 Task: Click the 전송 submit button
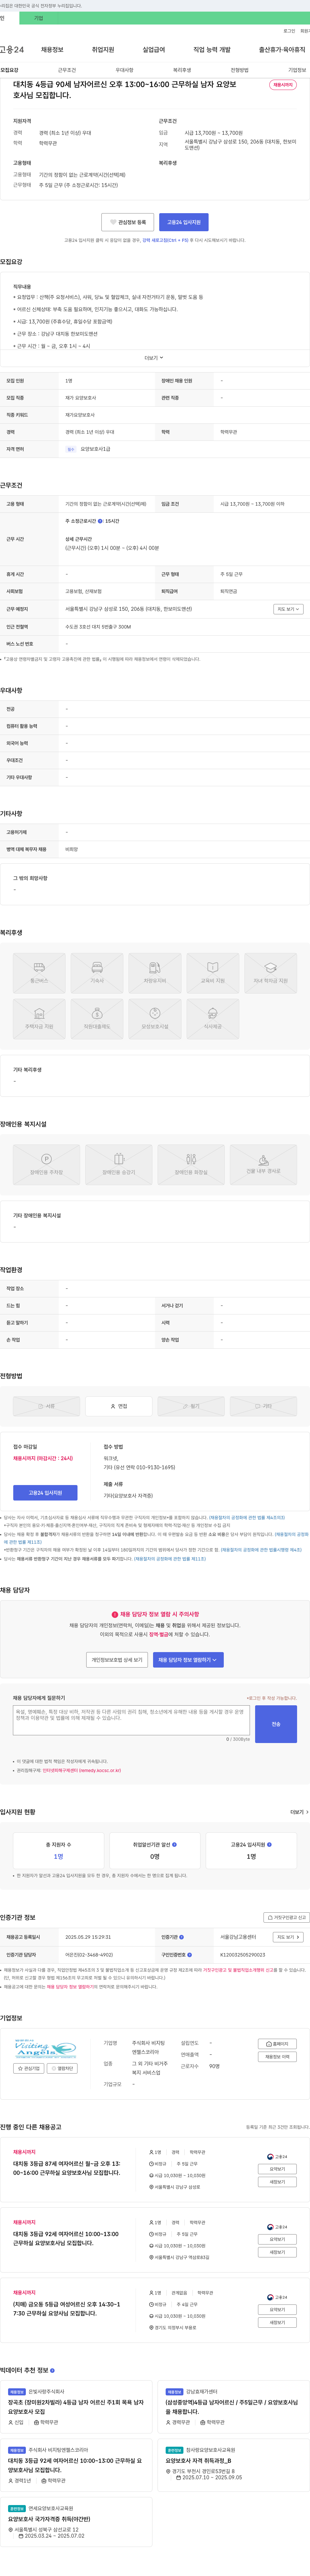click(x=276, y=1724)
